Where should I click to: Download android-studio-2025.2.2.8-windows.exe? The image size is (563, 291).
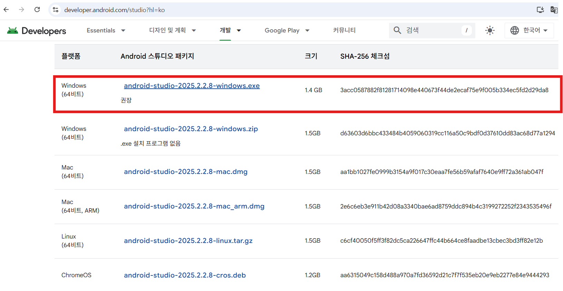pyautogui.click(x=192, y=86)
